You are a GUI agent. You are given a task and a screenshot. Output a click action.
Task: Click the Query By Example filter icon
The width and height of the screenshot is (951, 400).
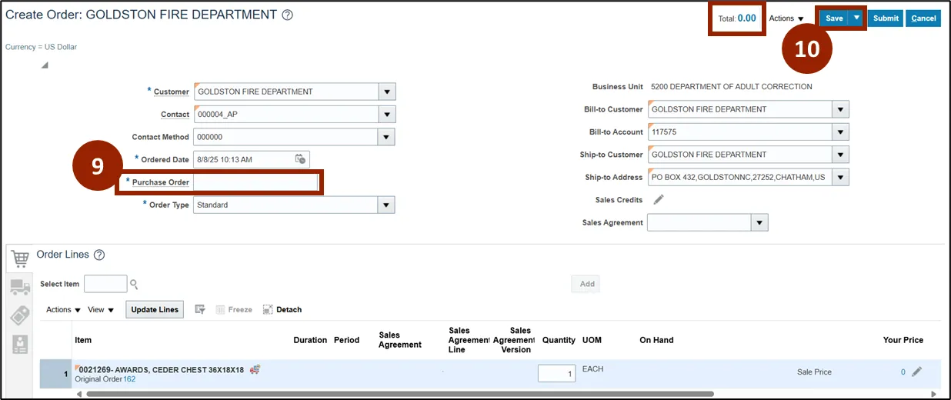point(200,310)
